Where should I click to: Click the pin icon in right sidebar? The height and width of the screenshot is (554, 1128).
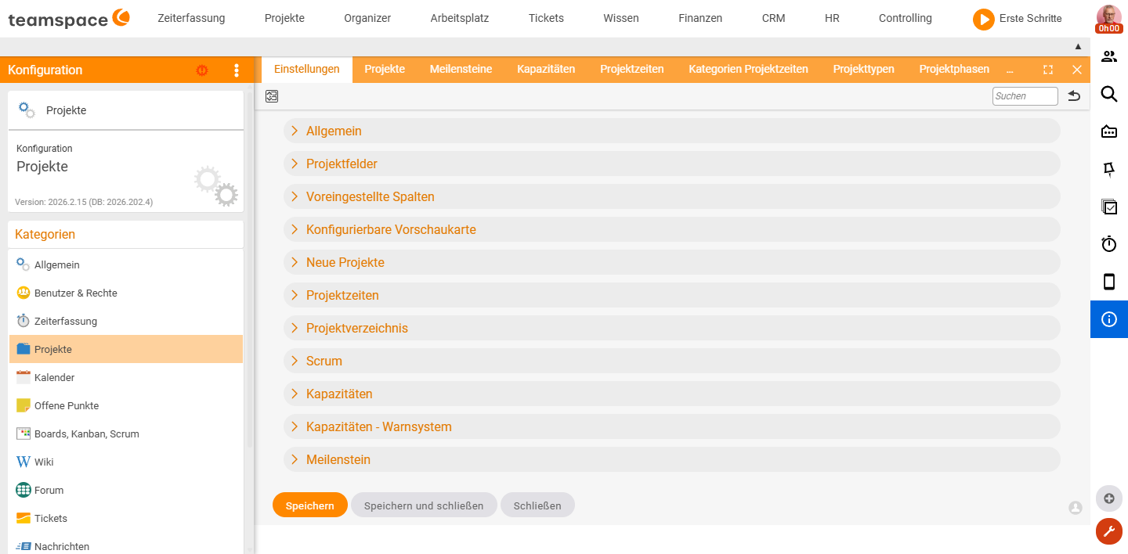1109,169
